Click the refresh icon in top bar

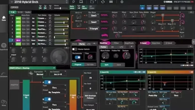point(103,2)
